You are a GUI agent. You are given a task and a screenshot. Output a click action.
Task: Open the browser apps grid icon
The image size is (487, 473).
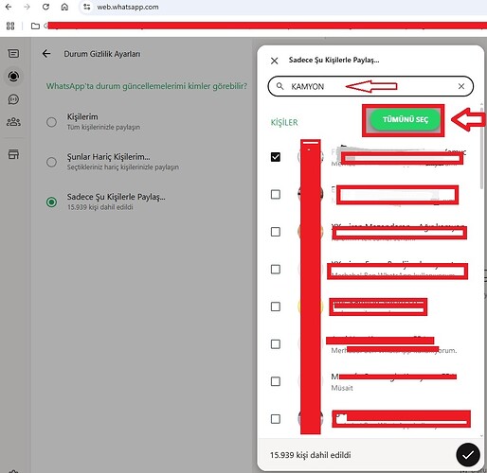[10, 26]
